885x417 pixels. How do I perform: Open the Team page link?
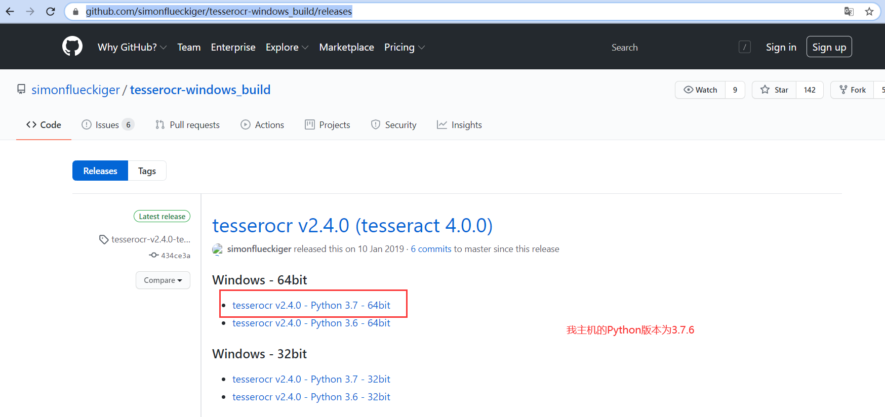tap(189, 47)
